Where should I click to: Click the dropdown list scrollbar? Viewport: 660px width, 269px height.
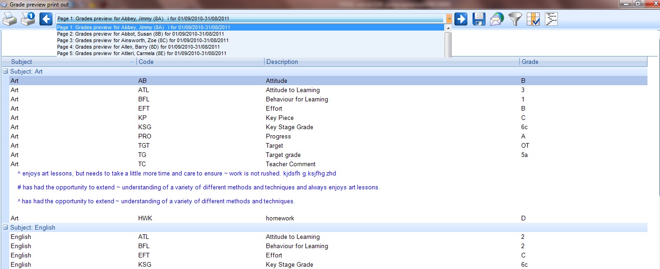point(448,44)
